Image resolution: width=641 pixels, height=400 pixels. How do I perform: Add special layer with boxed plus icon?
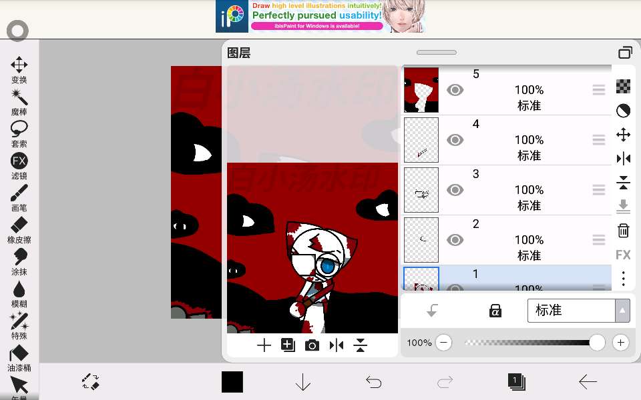click(288, 345)
